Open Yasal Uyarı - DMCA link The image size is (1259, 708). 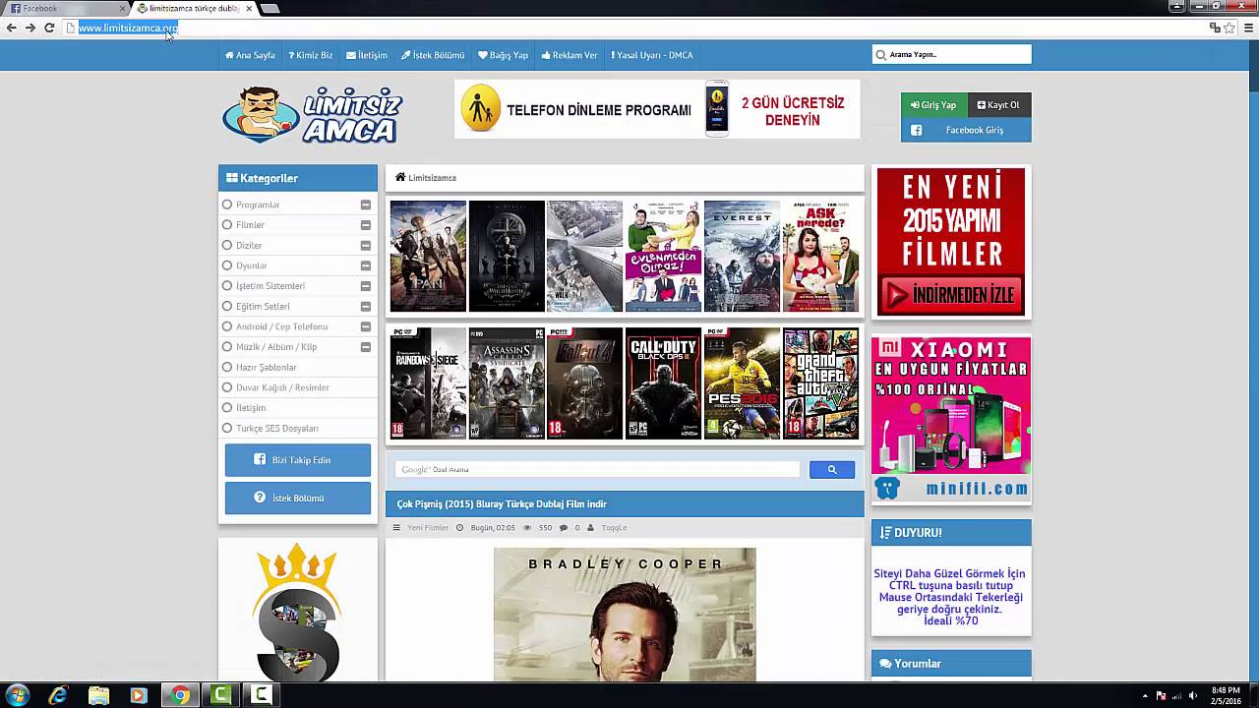(x=652, y=55)
